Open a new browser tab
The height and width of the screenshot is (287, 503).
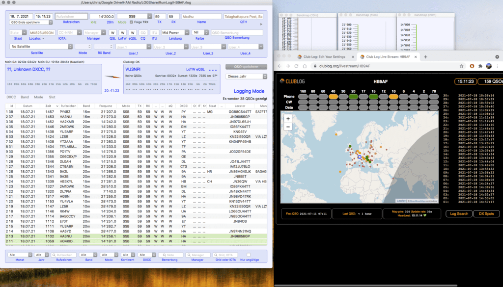[426, 56]
